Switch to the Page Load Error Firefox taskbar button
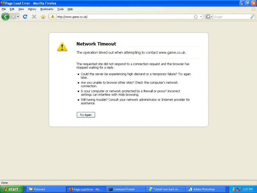This screenshot has height=193, width=257. point(86,189)
